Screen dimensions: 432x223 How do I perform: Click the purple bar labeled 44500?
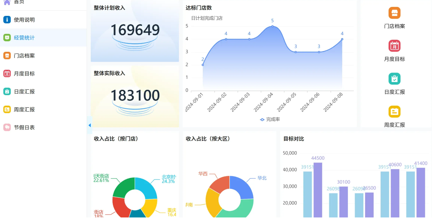point(318,190)
